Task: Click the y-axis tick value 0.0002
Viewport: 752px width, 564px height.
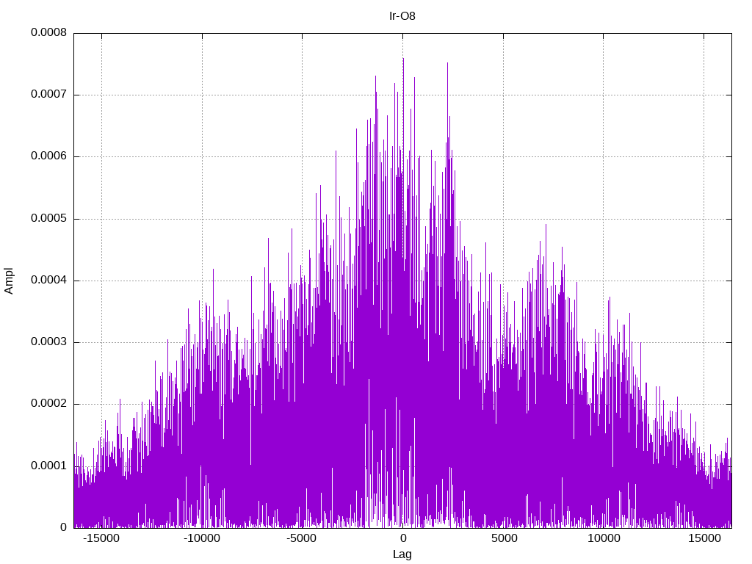Action: click(48, 403)
